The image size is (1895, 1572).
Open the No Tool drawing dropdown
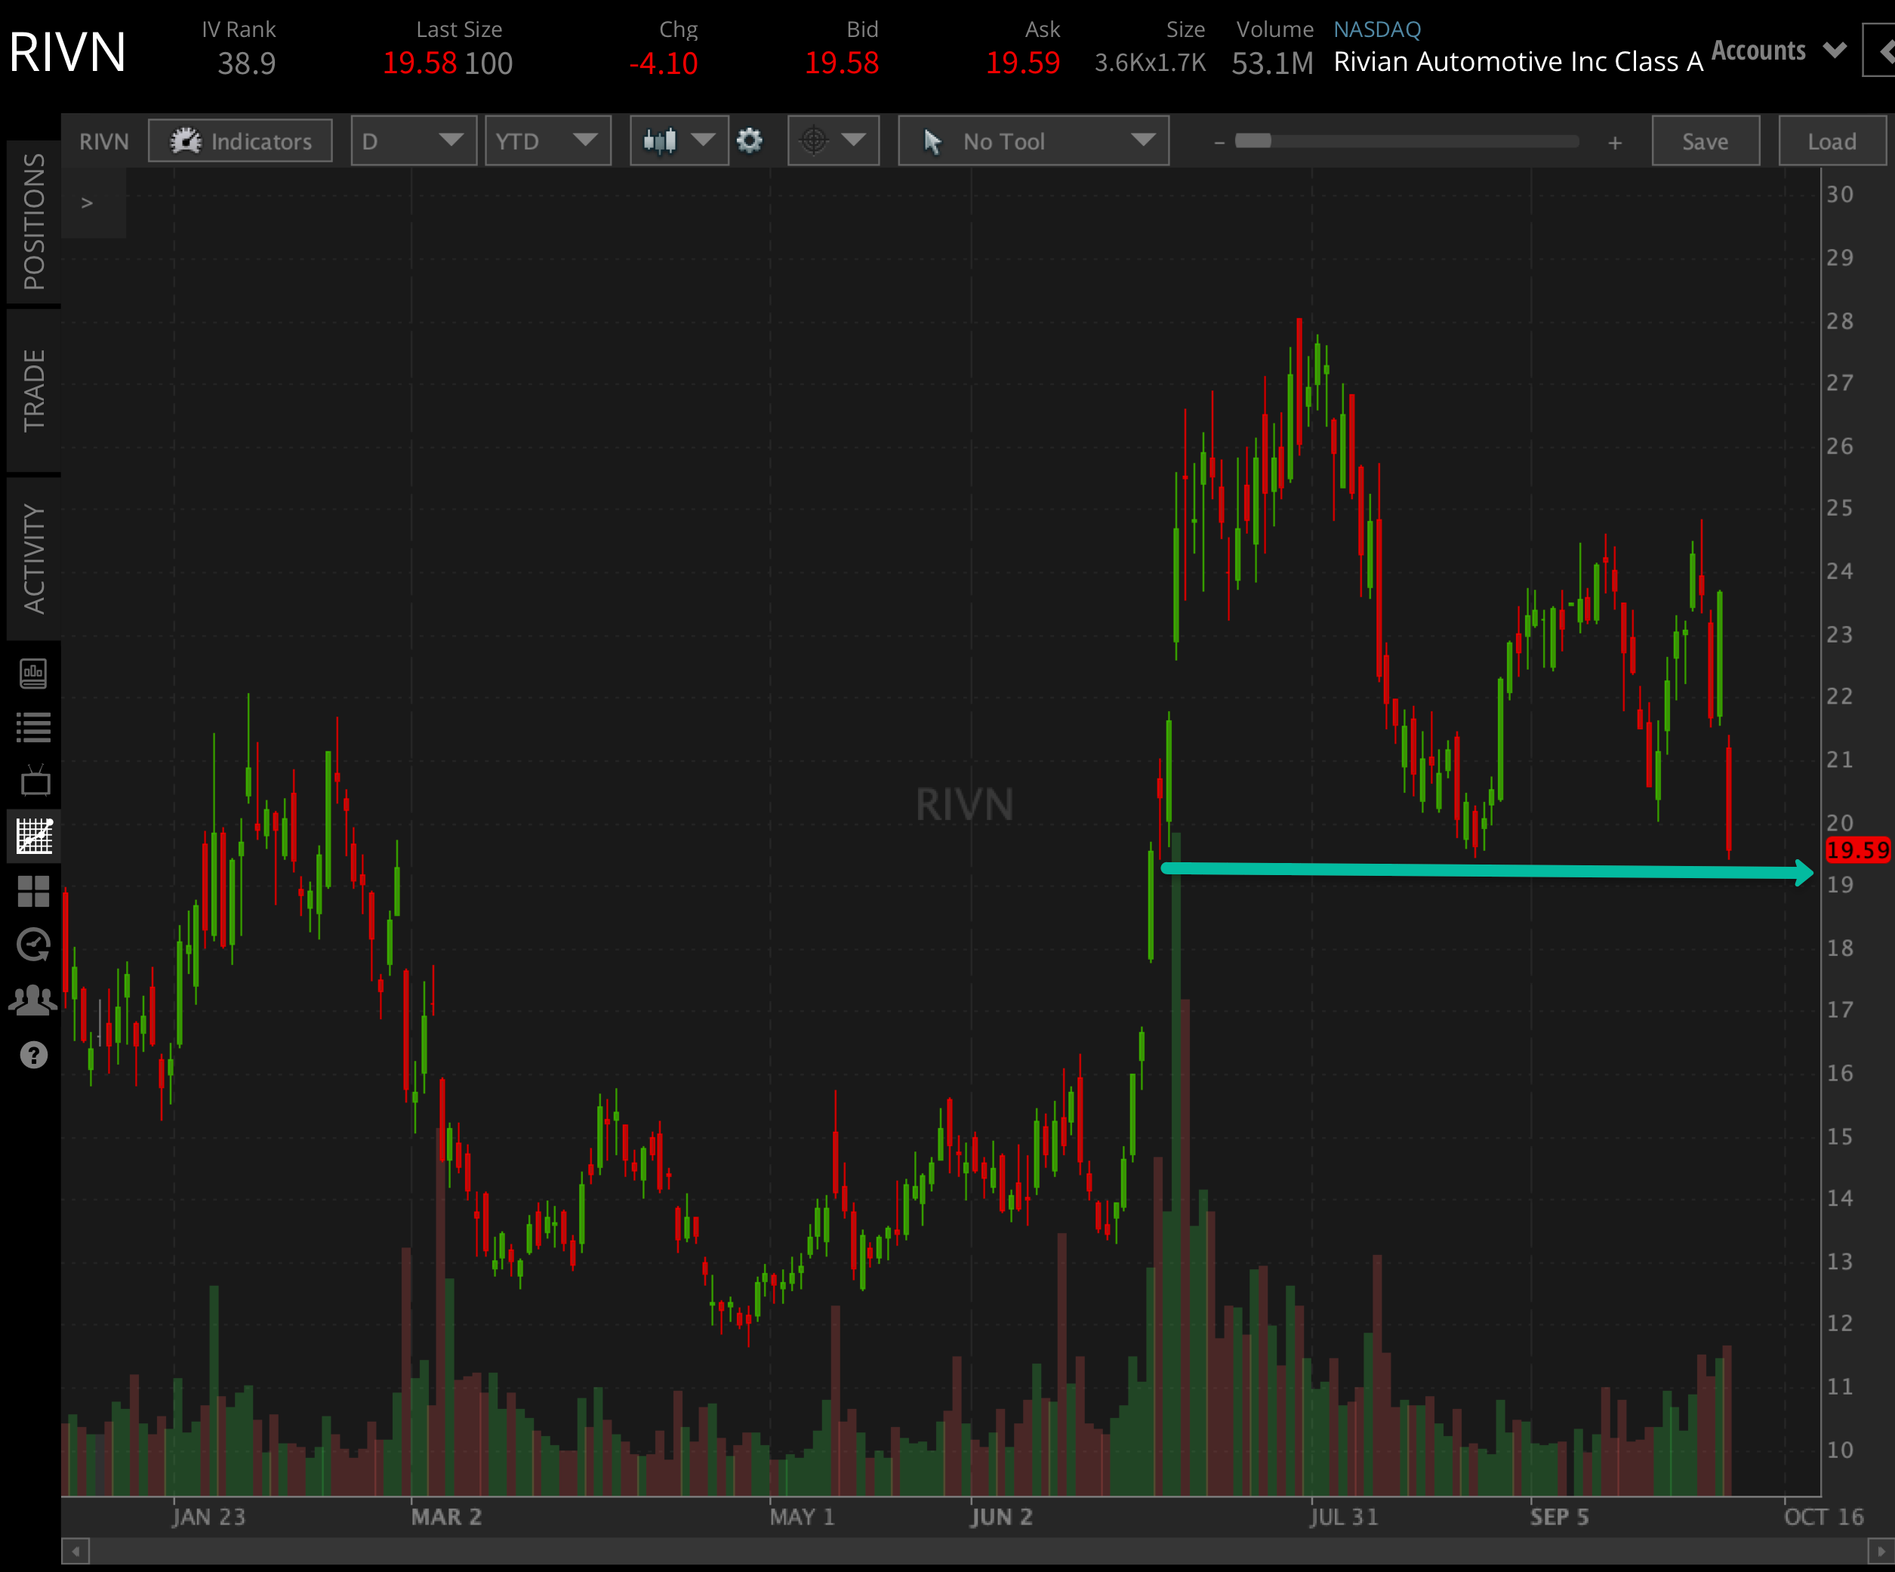pyautogui.click(x=1034, y=140)
